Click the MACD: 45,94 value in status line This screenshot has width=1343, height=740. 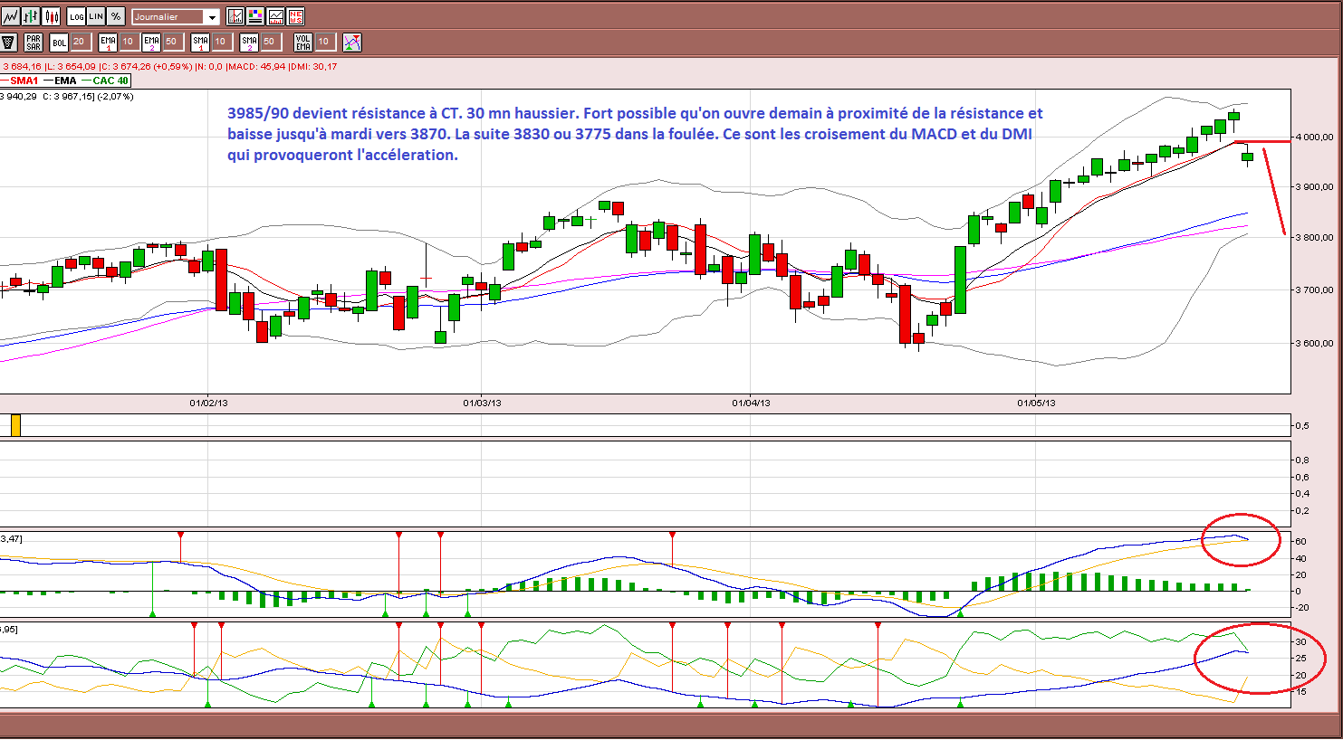pyautogui.click(x=256, y=67)
